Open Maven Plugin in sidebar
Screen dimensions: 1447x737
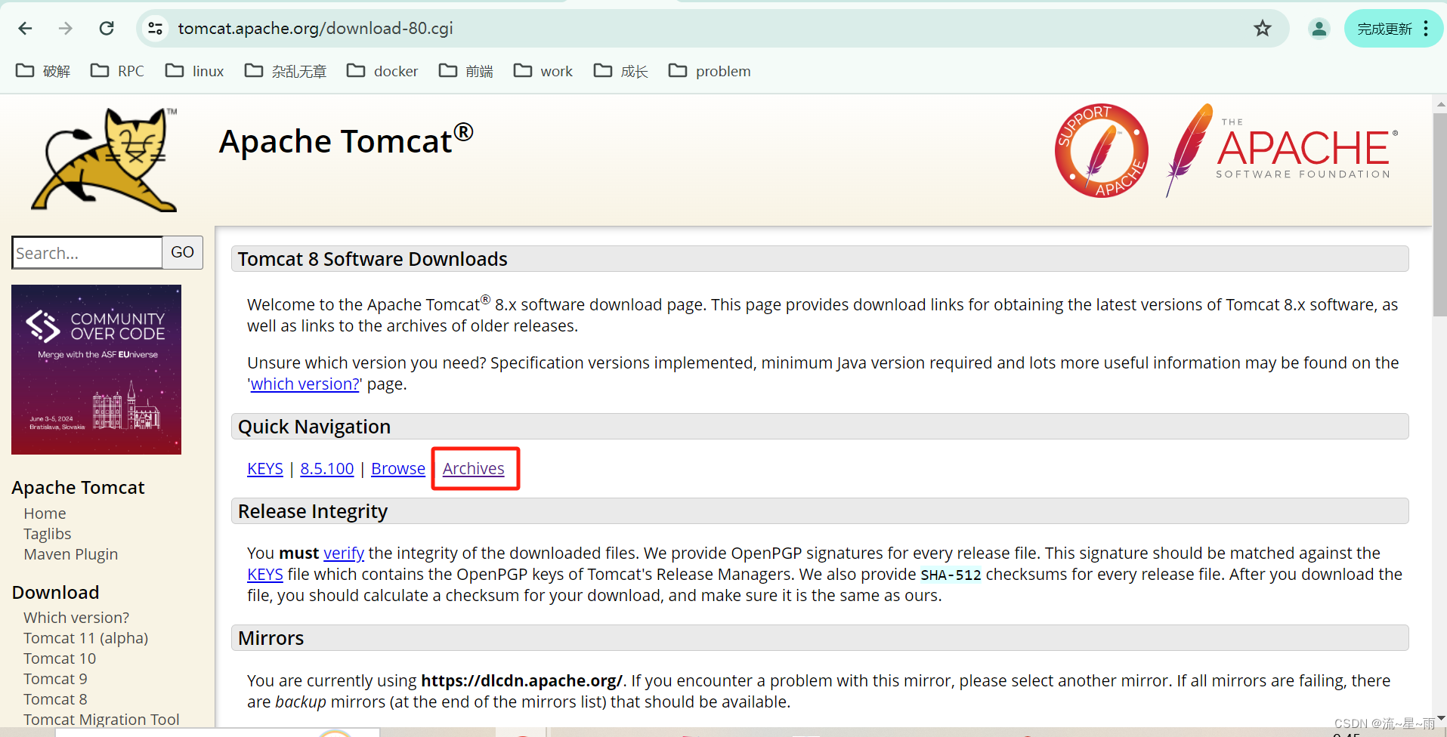click(71, 554)
